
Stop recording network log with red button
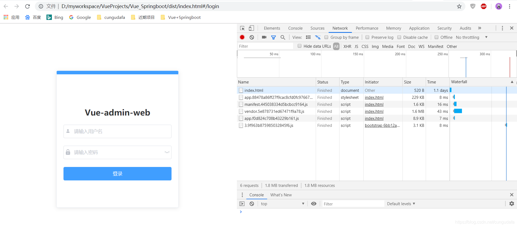[x=242, y=37]
